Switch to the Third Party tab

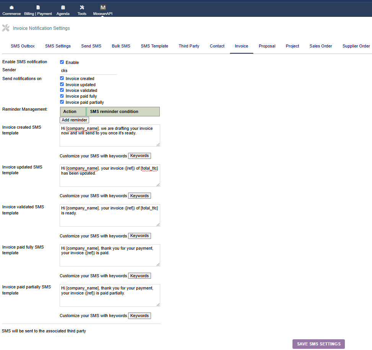(189, 46)
